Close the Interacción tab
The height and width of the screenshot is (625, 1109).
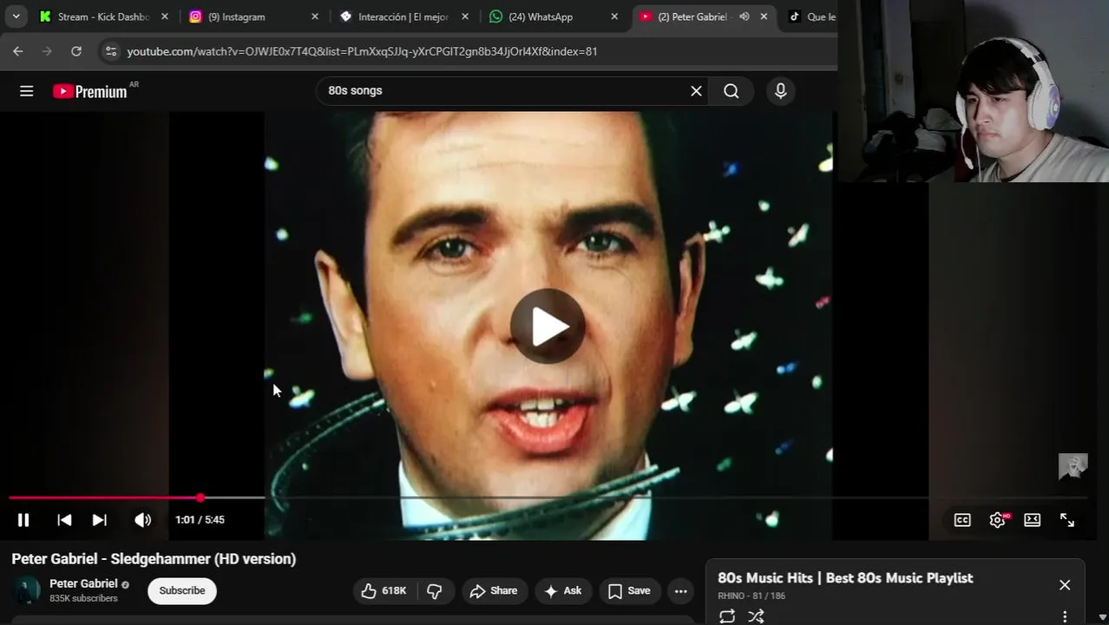[x=465, y=16]
